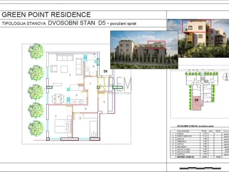Click the DVOSOBNI STAN D5 heading
The width and height of the screenshot is (229, 172).
(x=77, y=23)
